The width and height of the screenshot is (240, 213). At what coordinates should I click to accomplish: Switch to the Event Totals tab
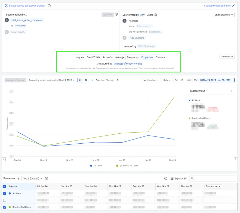(93, 57)
